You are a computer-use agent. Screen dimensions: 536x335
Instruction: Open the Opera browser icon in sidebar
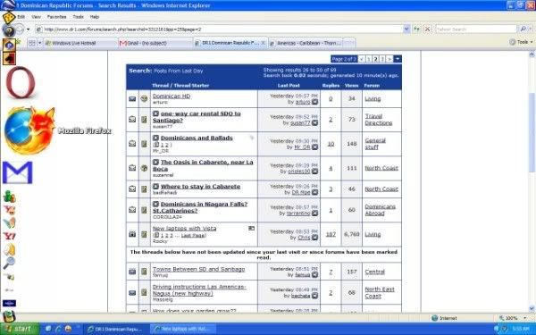(21, 82)
